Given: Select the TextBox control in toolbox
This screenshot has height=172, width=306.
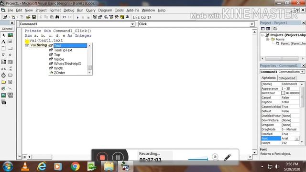Looking at the screenshot, I should [10, 42].
